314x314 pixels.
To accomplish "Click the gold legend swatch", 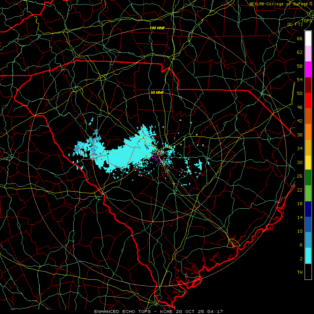I will 308,147.
